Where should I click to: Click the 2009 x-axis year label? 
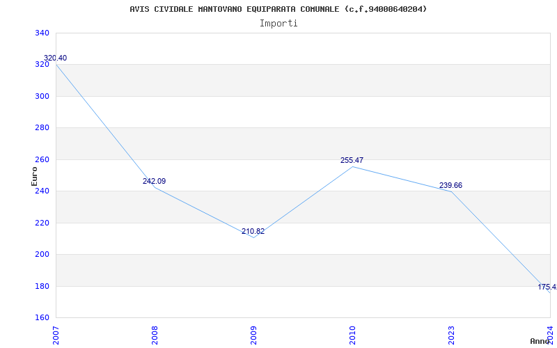pos(253,335)
